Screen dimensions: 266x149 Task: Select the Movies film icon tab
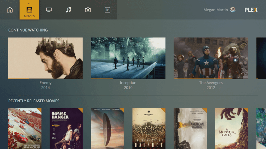pyautogui.click(x=29, y=10)
